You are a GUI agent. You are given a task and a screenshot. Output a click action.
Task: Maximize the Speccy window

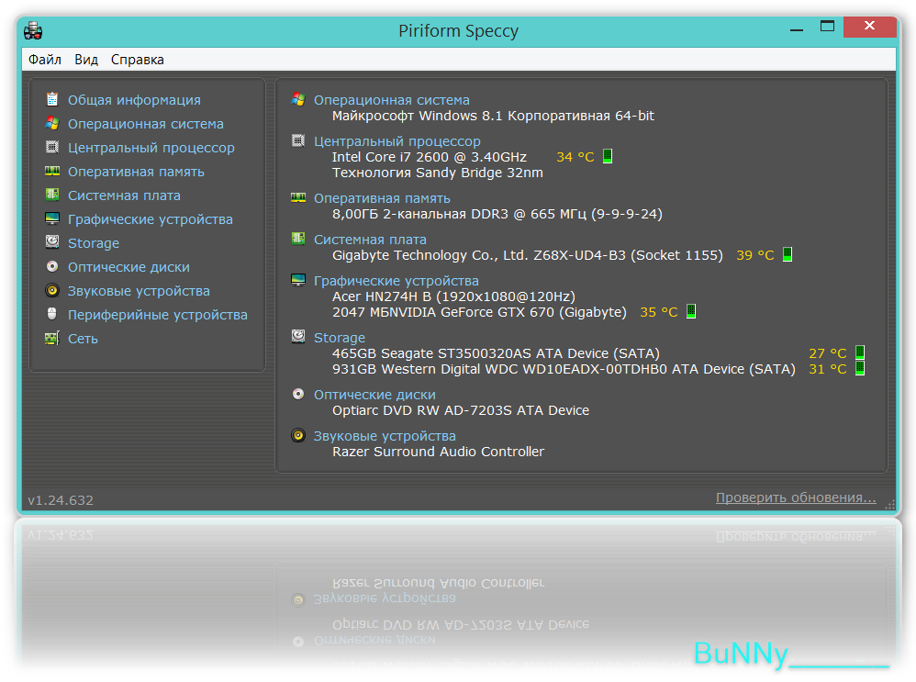827,27
